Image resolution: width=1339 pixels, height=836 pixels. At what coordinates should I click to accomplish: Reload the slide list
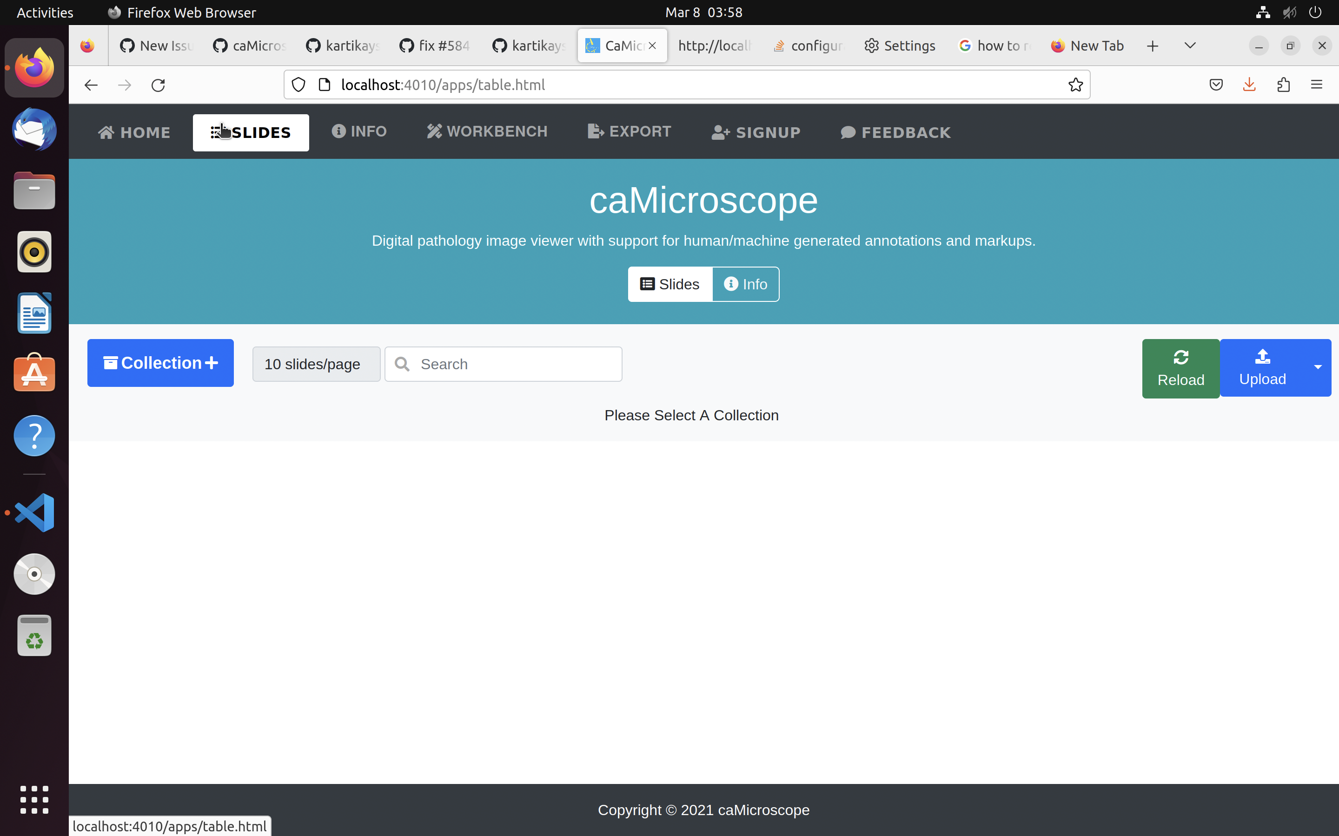tap(1180, 368)
